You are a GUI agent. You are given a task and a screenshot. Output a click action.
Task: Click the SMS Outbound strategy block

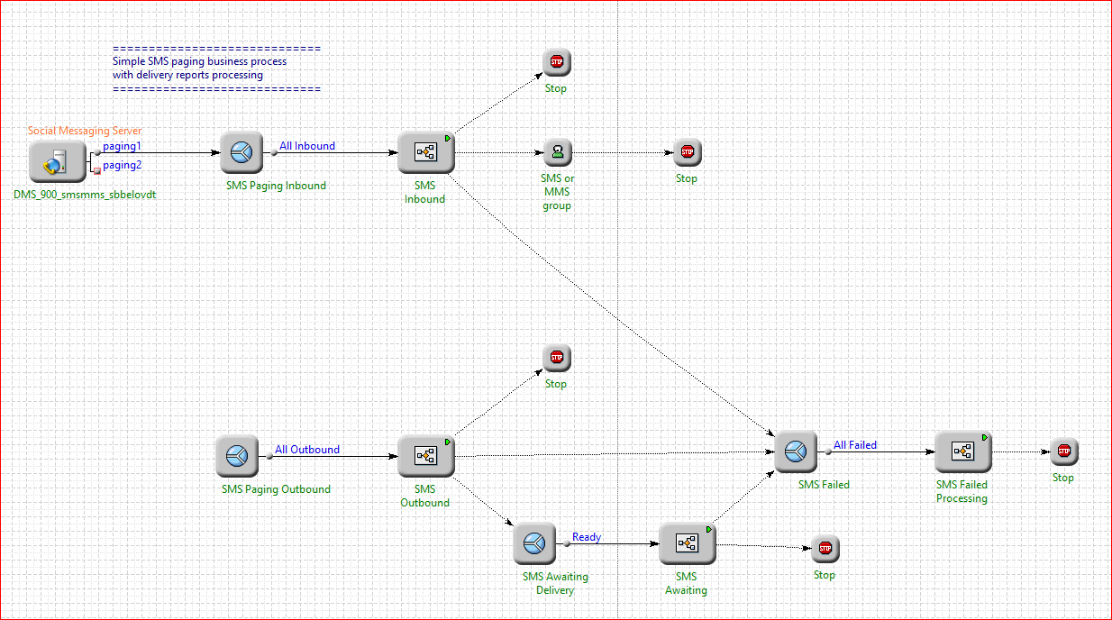point(425,456)
